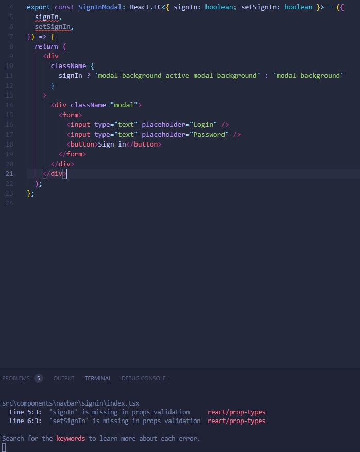
Task: Select the TERMINAL tab
Action: pyautogui.click(x=98, y=378)
